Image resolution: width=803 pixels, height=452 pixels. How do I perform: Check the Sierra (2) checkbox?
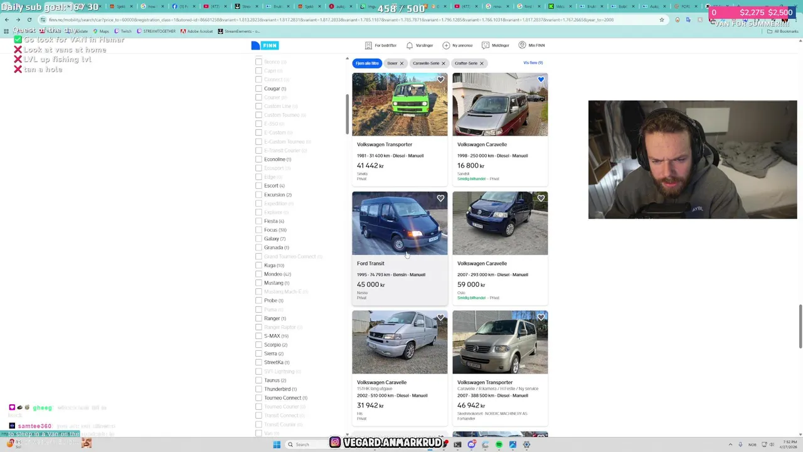click(258, 353)
